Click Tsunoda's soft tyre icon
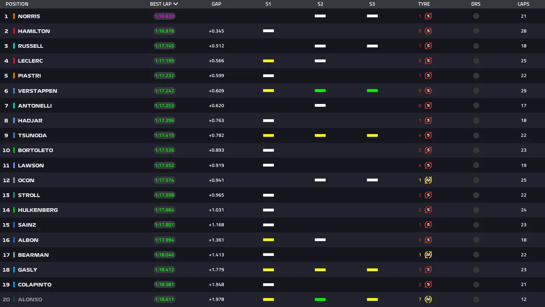The width and height of the screenshot is (545, 307). (x=428, y=135)
